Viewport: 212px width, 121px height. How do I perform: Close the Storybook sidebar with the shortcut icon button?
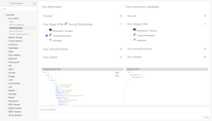click(35, 4)
